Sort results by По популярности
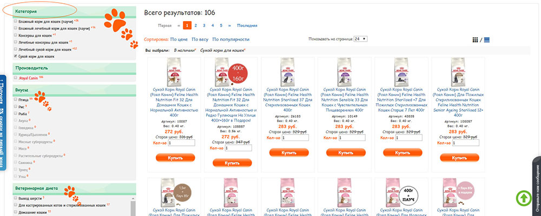Screen dimensions: 541x216 pos(230,39)
